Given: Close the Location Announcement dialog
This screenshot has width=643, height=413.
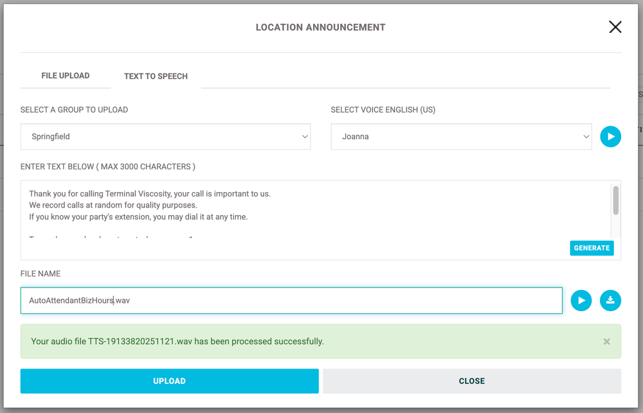Looking at the screenshot, I should 615,27.
